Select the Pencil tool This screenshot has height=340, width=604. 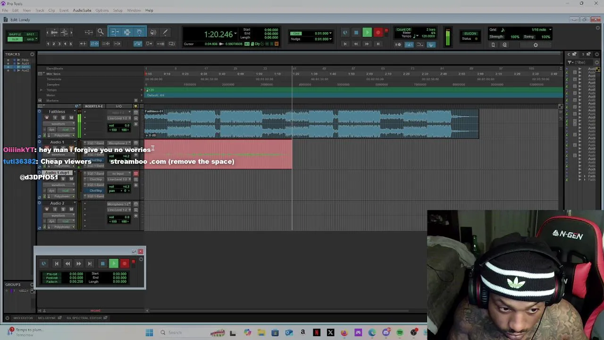pyautogui.click(x=165, y=32)
